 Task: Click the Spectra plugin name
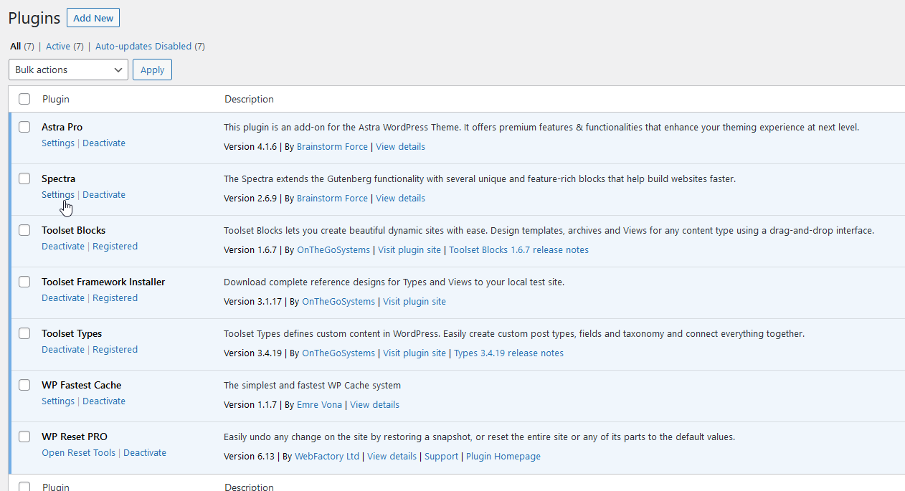[x=58, y=178]
